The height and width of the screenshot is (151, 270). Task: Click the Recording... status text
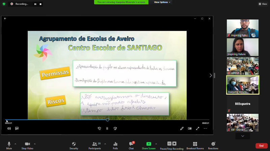coord(22,4)
